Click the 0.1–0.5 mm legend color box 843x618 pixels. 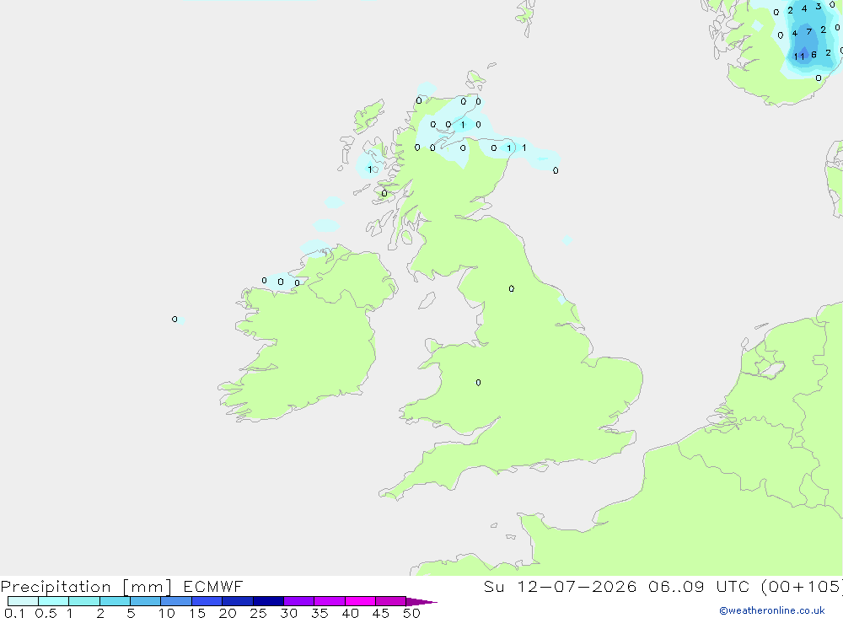click(x=23, y=601)
